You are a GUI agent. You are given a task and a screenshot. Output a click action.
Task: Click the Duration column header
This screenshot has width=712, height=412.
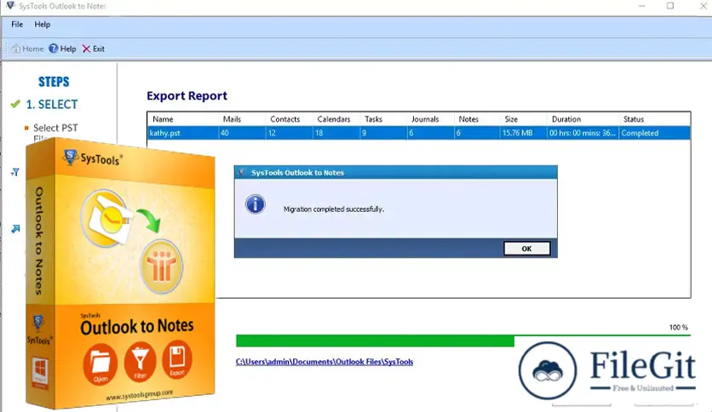pos(566,119)
